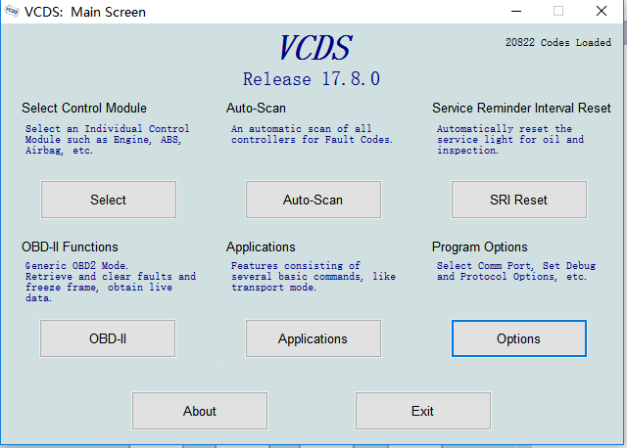Image resolution: width=627 pixels, height=448 pixels.
Task: Click the 'An automatic scan' description text
Action: coord(312,134)
